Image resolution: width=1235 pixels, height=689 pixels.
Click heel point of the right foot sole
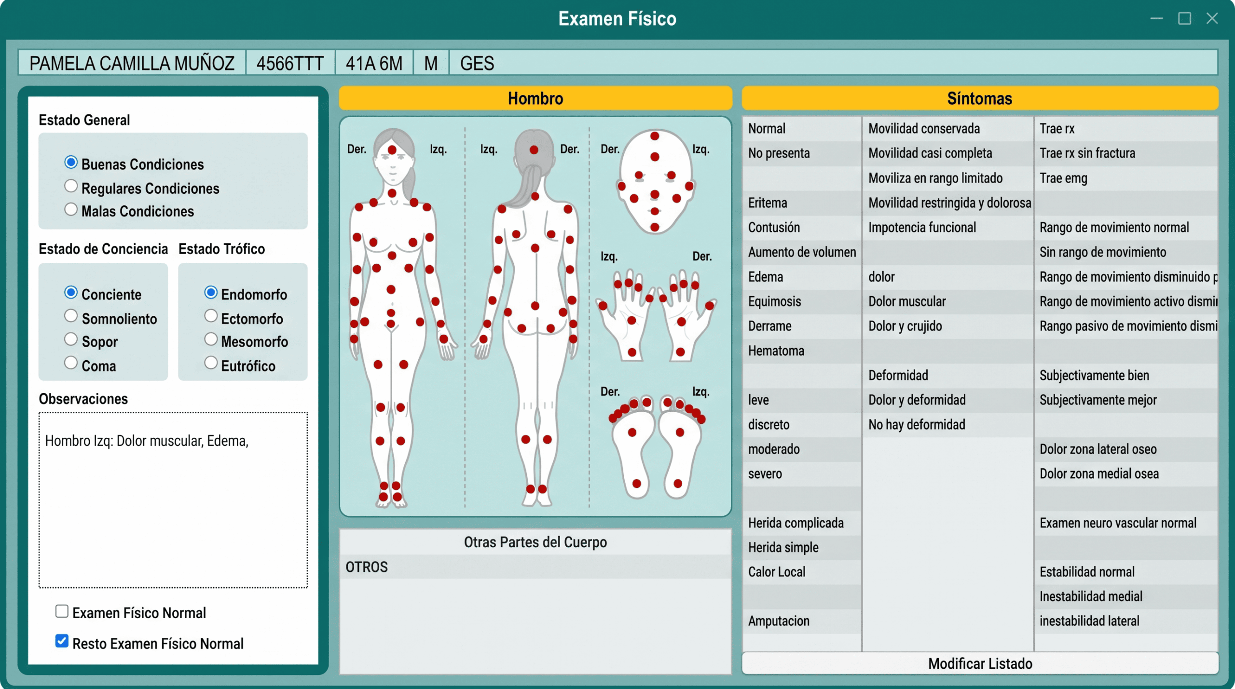coord(637,483)
